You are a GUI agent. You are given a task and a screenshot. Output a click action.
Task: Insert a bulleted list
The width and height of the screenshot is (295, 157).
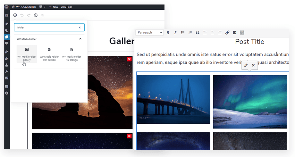(x=183, y=33)
